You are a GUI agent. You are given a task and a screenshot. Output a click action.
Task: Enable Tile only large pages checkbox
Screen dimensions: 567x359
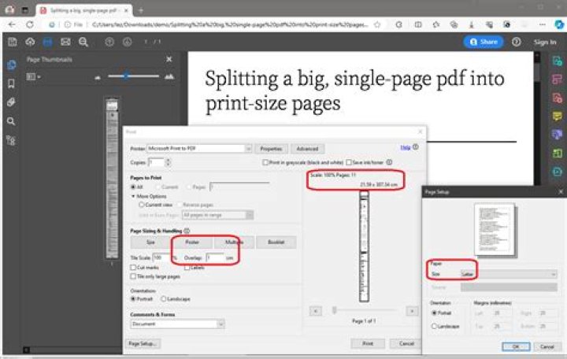133,276
